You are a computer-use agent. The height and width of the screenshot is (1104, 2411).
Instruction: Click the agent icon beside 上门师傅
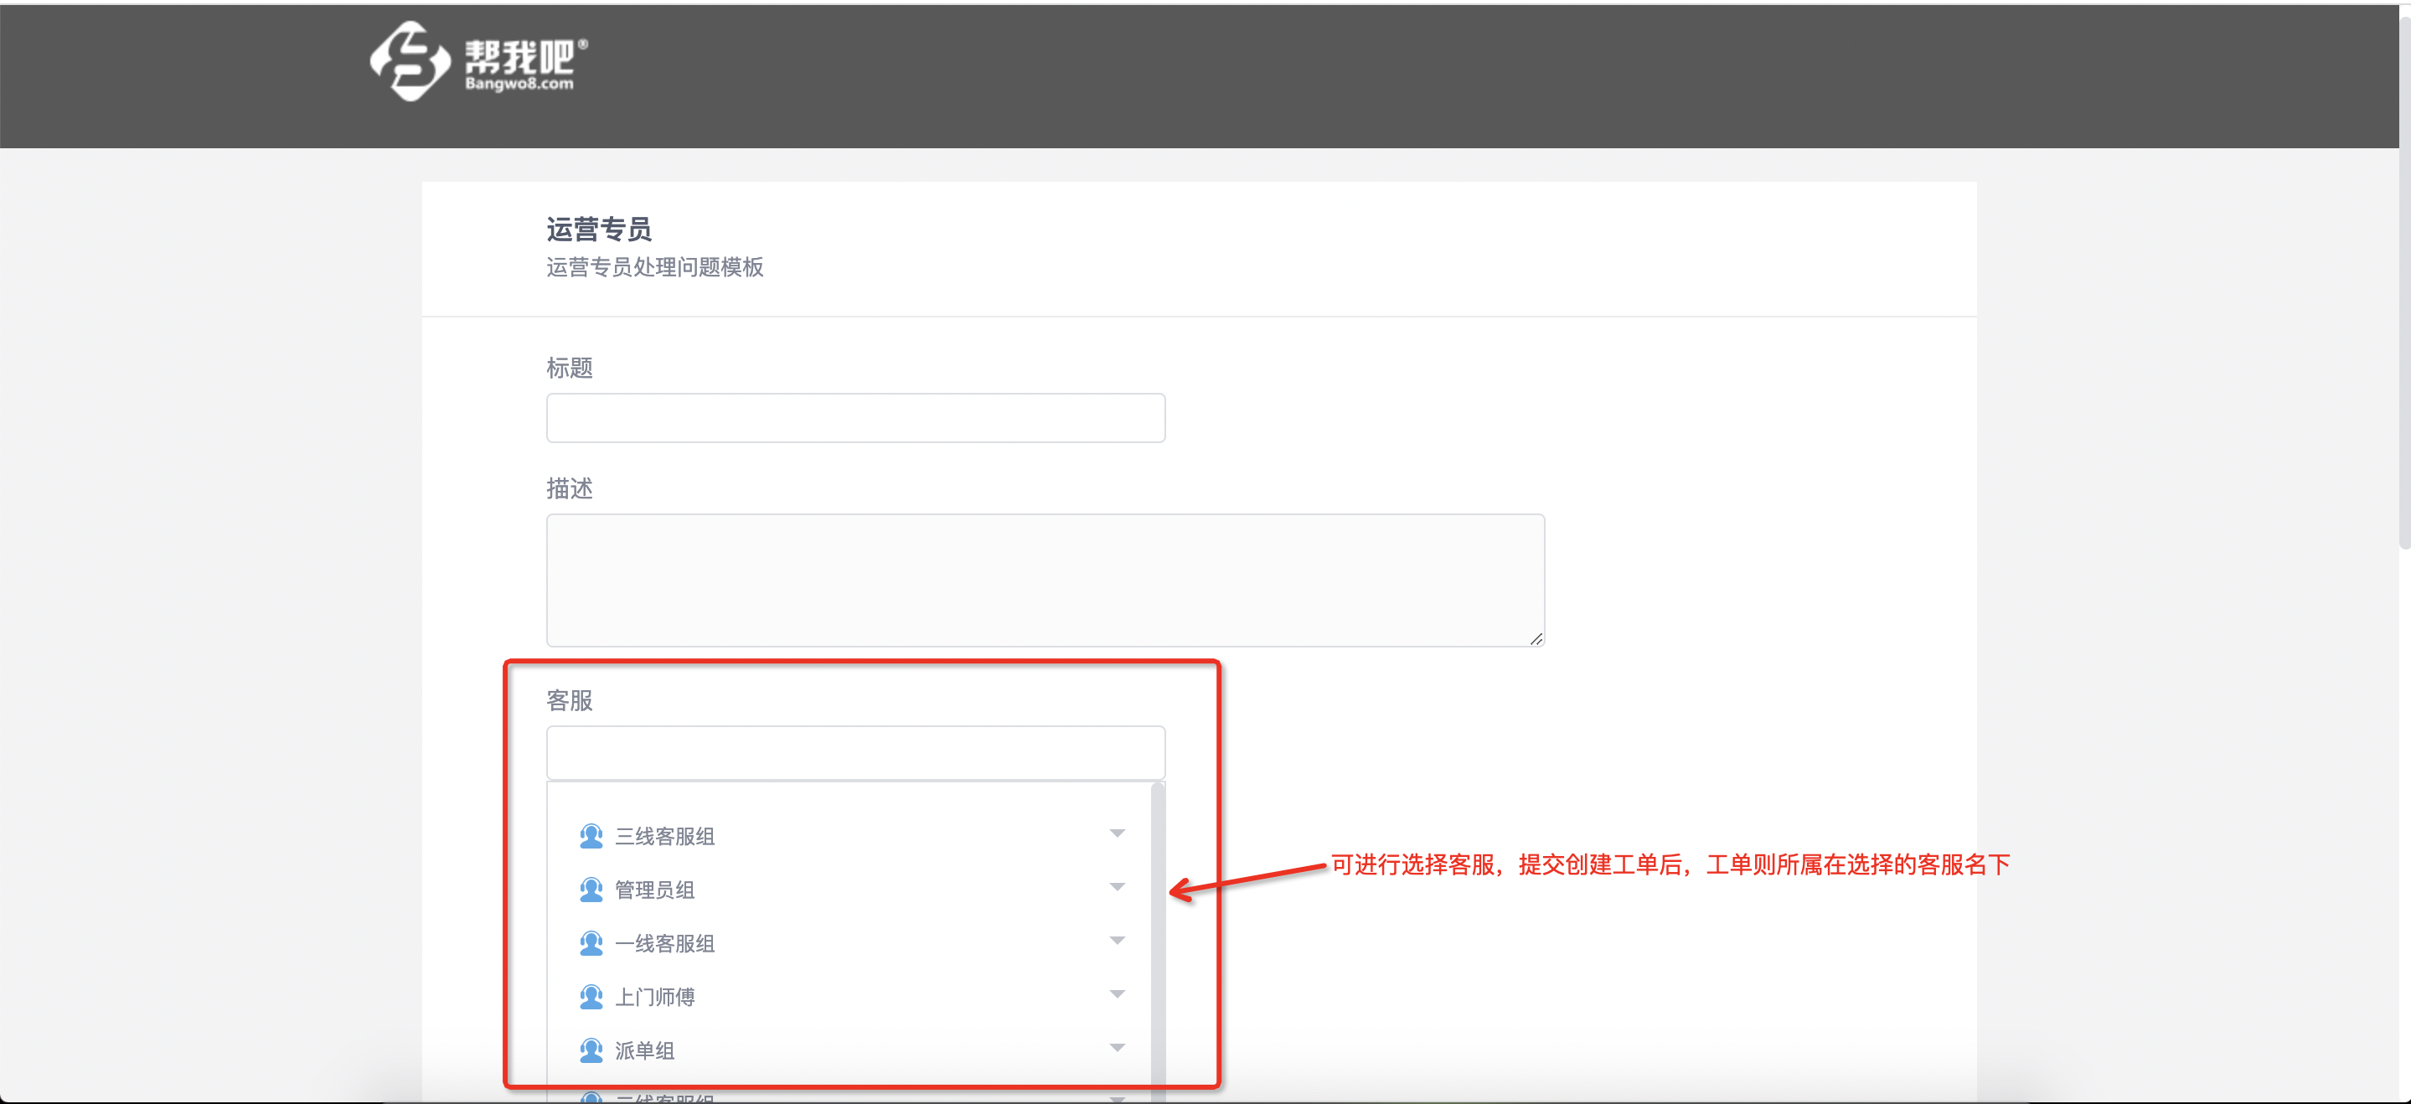[591, 997]
